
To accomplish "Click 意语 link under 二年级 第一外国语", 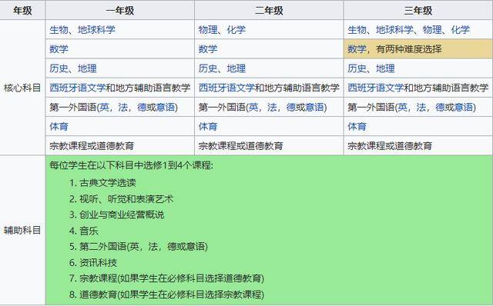I will pos(314,108).
